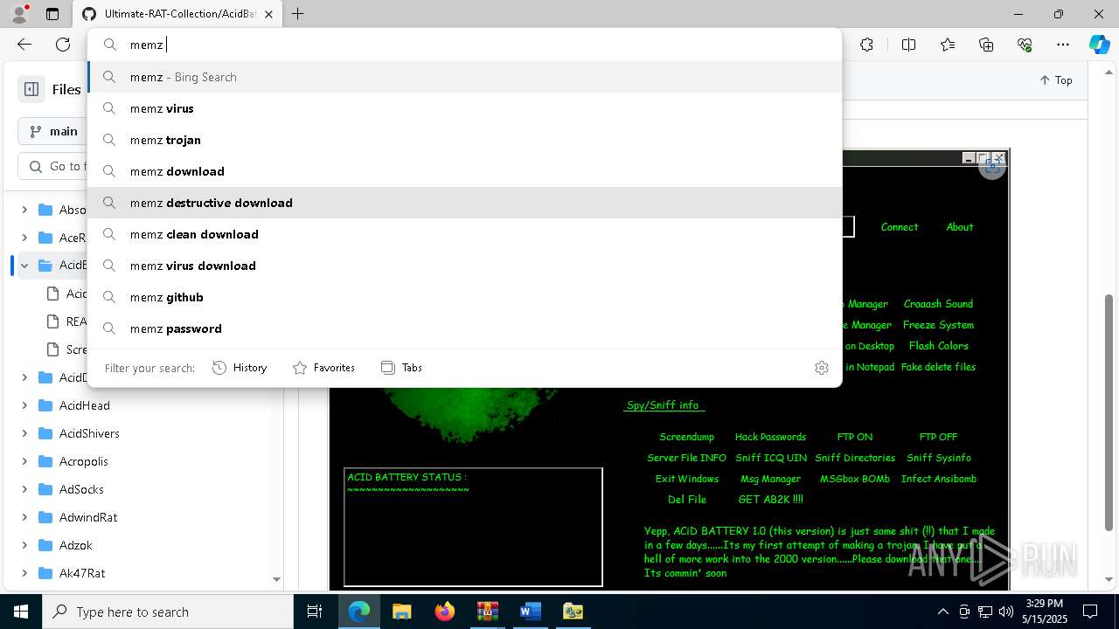Jump to Top of page

[x=1056, y=79]
